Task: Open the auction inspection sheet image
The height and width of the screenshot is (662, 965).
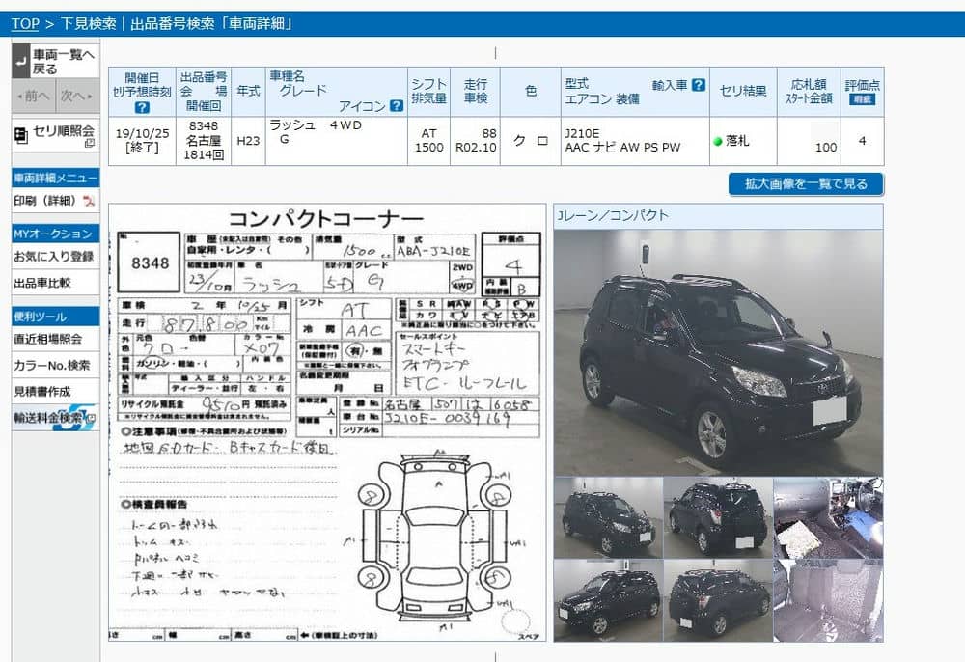Action: pyautogui.click(x=327, y=423)
